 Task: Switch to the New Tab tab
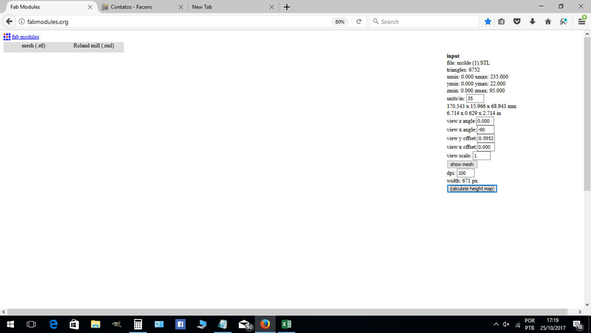tap(233, 7)
